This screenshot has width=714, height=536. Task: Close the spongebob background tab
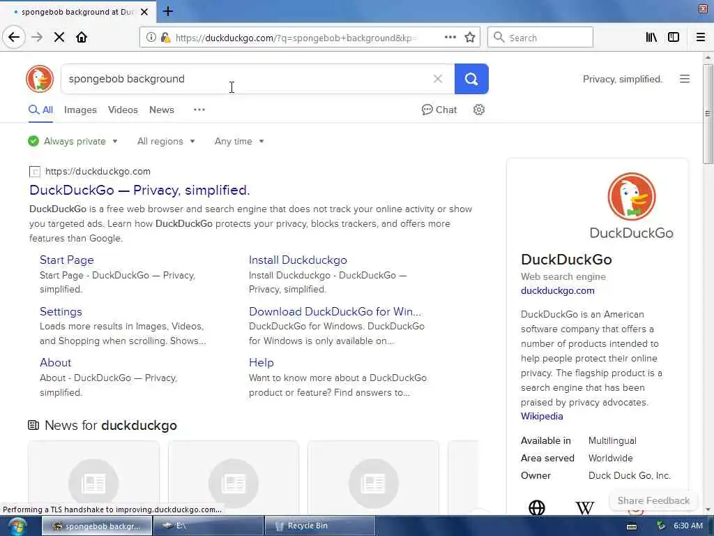click(x=144, y=12)
